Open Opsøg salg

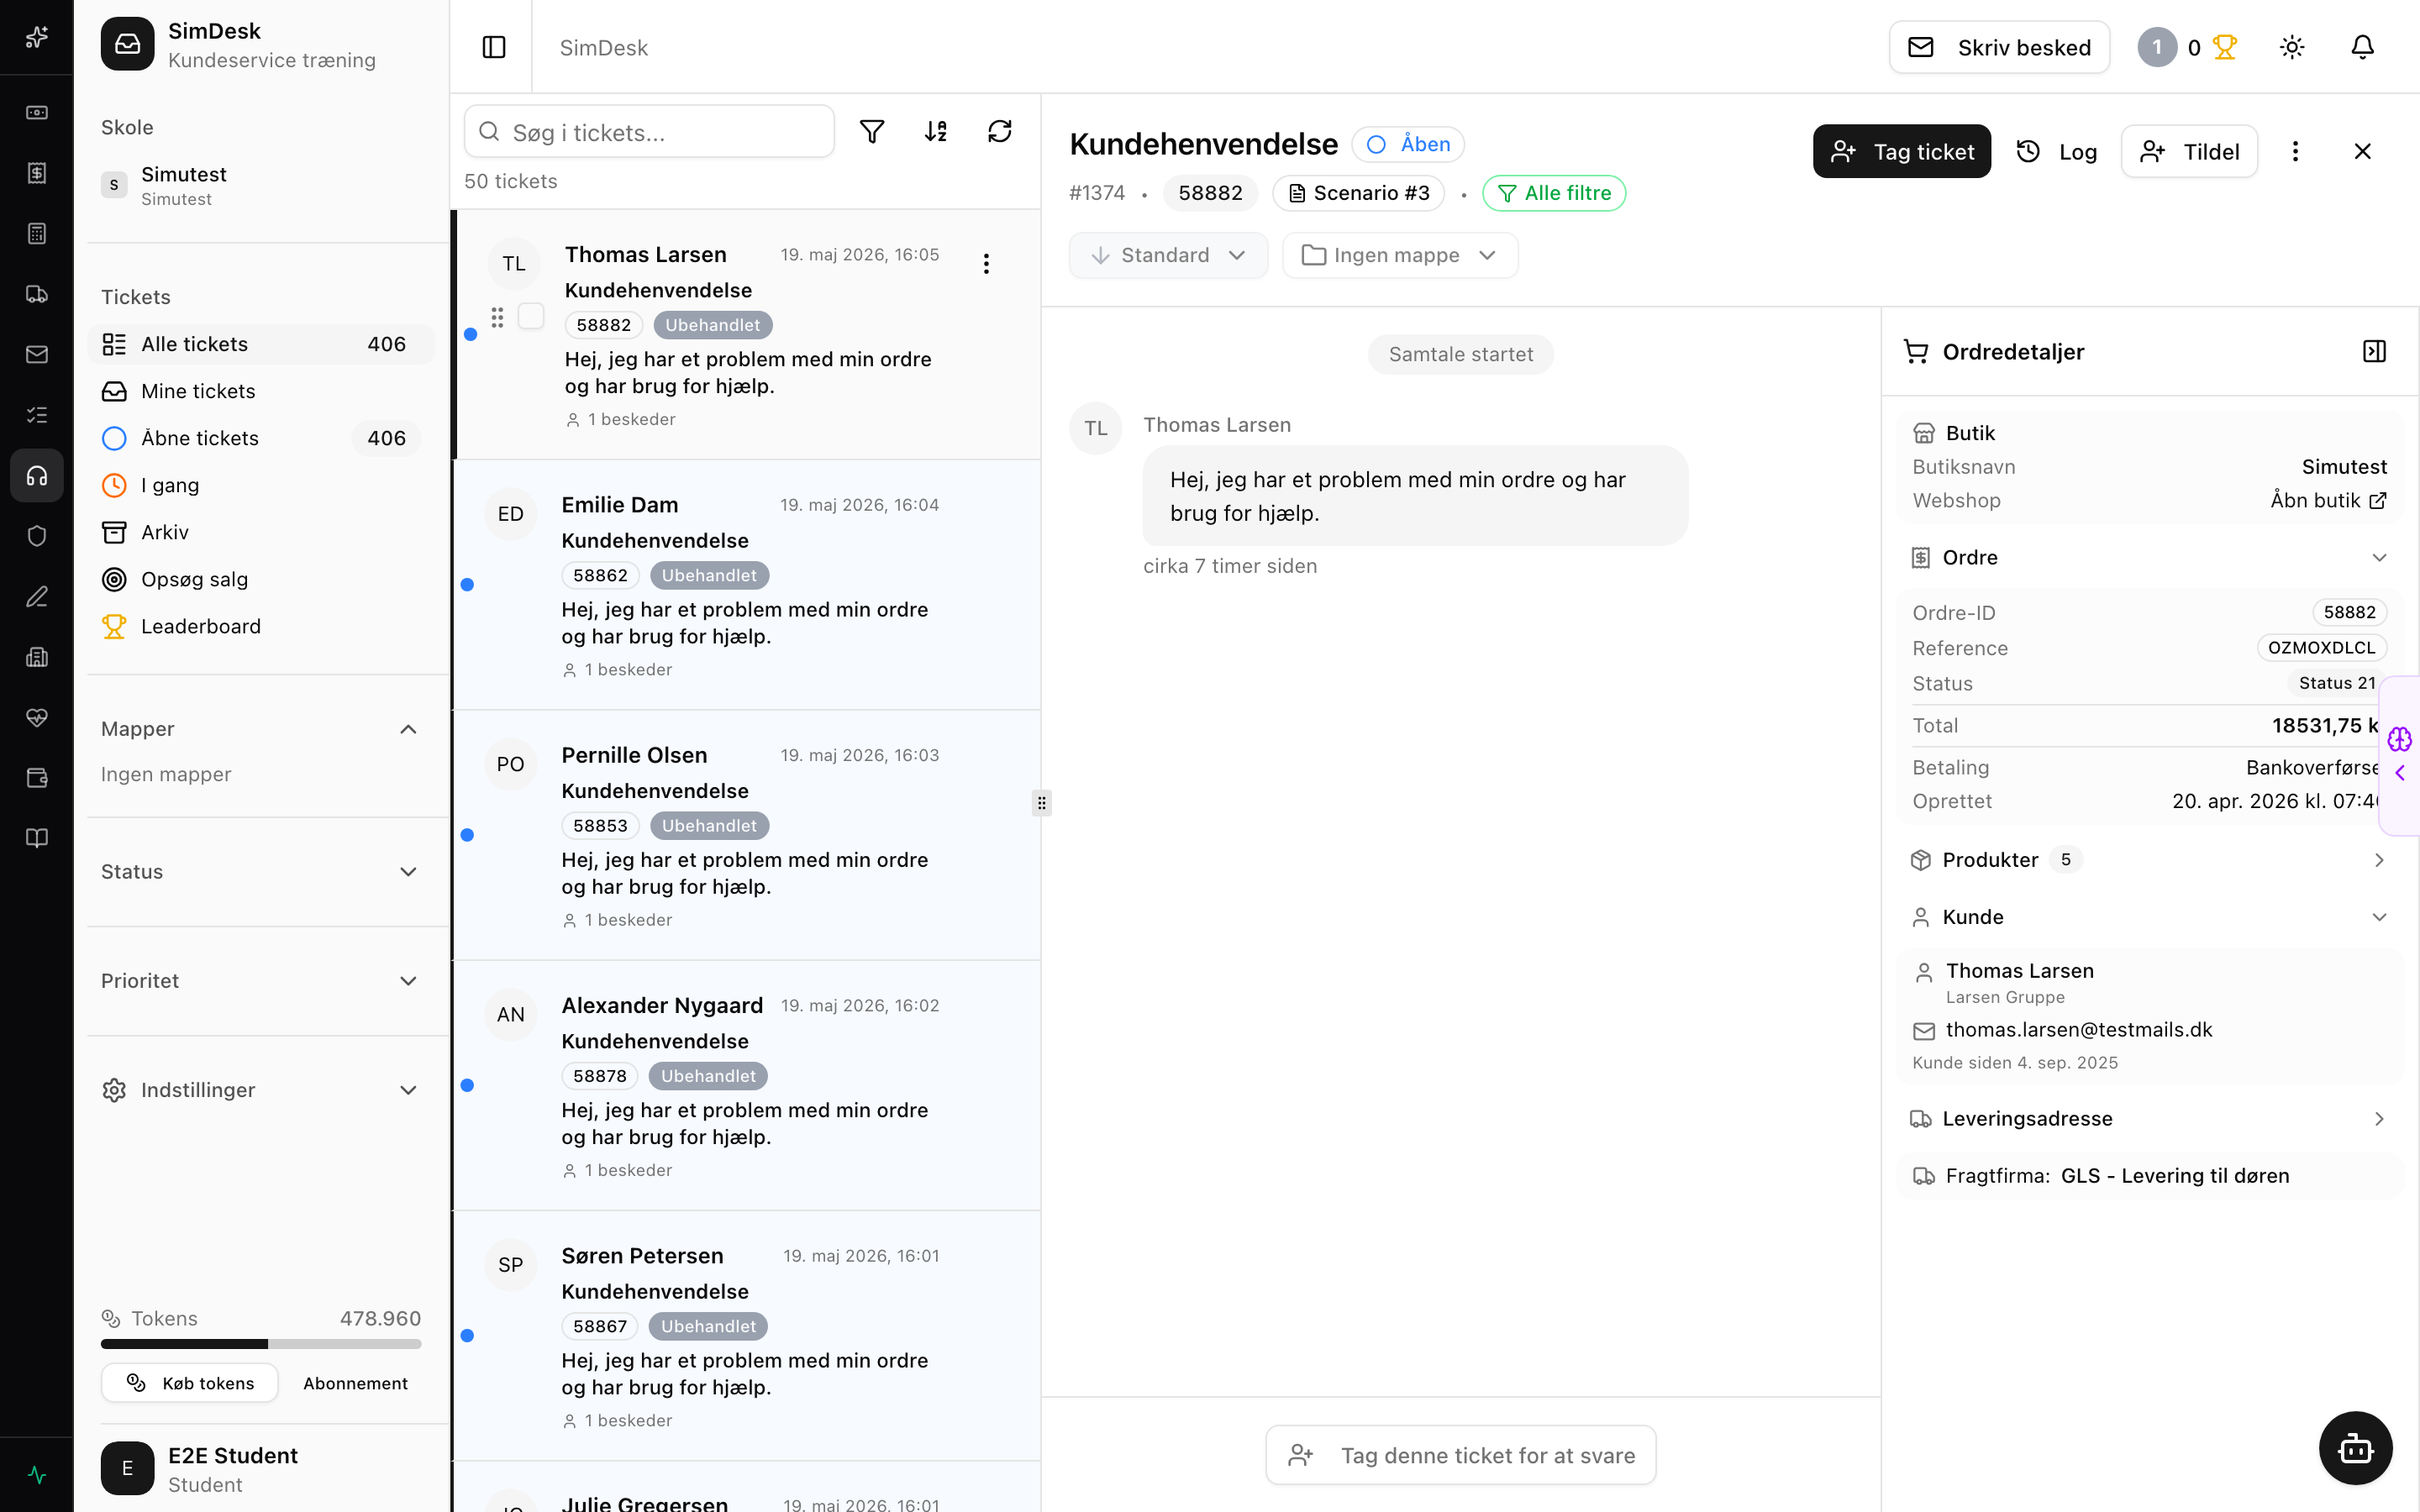[262, 579]
